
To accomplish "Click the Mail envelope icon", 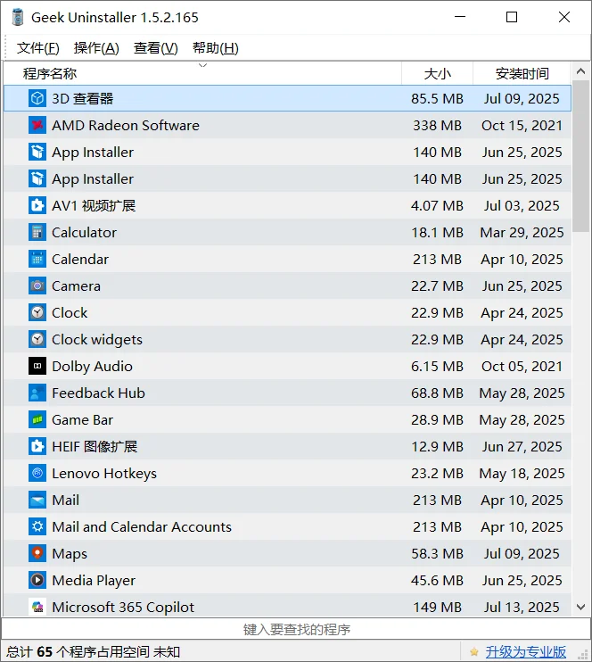I will (x=37, y=500).
